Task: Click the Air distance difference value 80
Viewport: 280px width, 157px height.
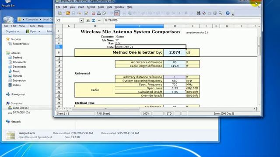Action: [x=175, y=62]
